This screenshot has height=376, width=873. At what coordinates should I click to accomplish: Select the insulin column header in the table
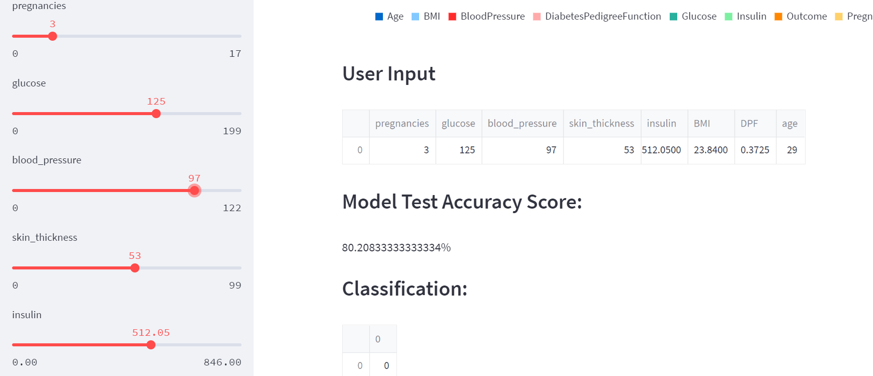662,123
